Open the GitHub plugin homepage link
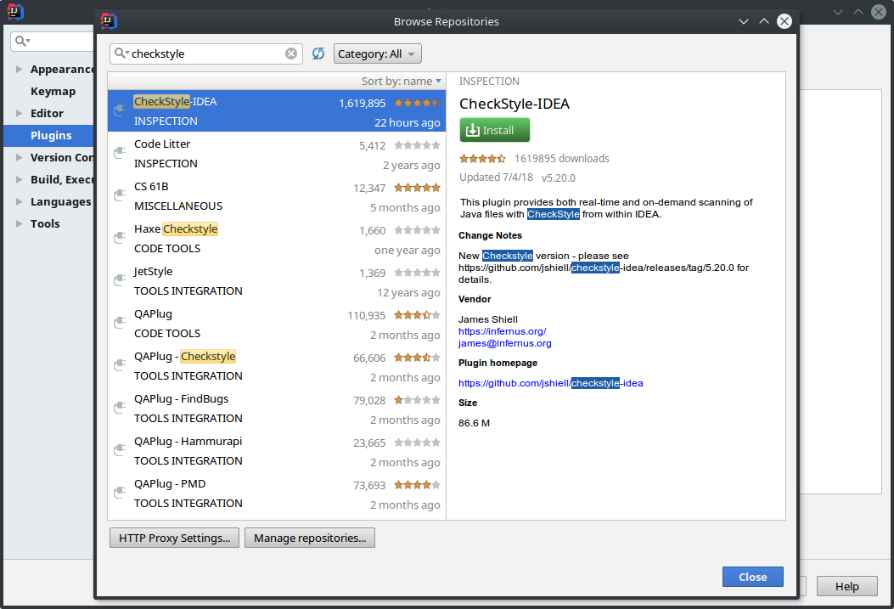 (551, 383)
